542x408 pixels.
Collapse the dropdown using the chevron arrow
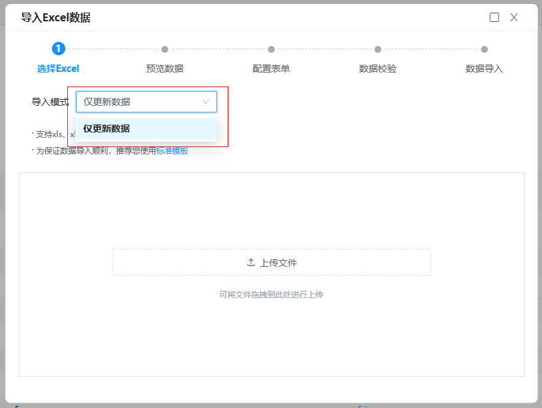(205, 102)
